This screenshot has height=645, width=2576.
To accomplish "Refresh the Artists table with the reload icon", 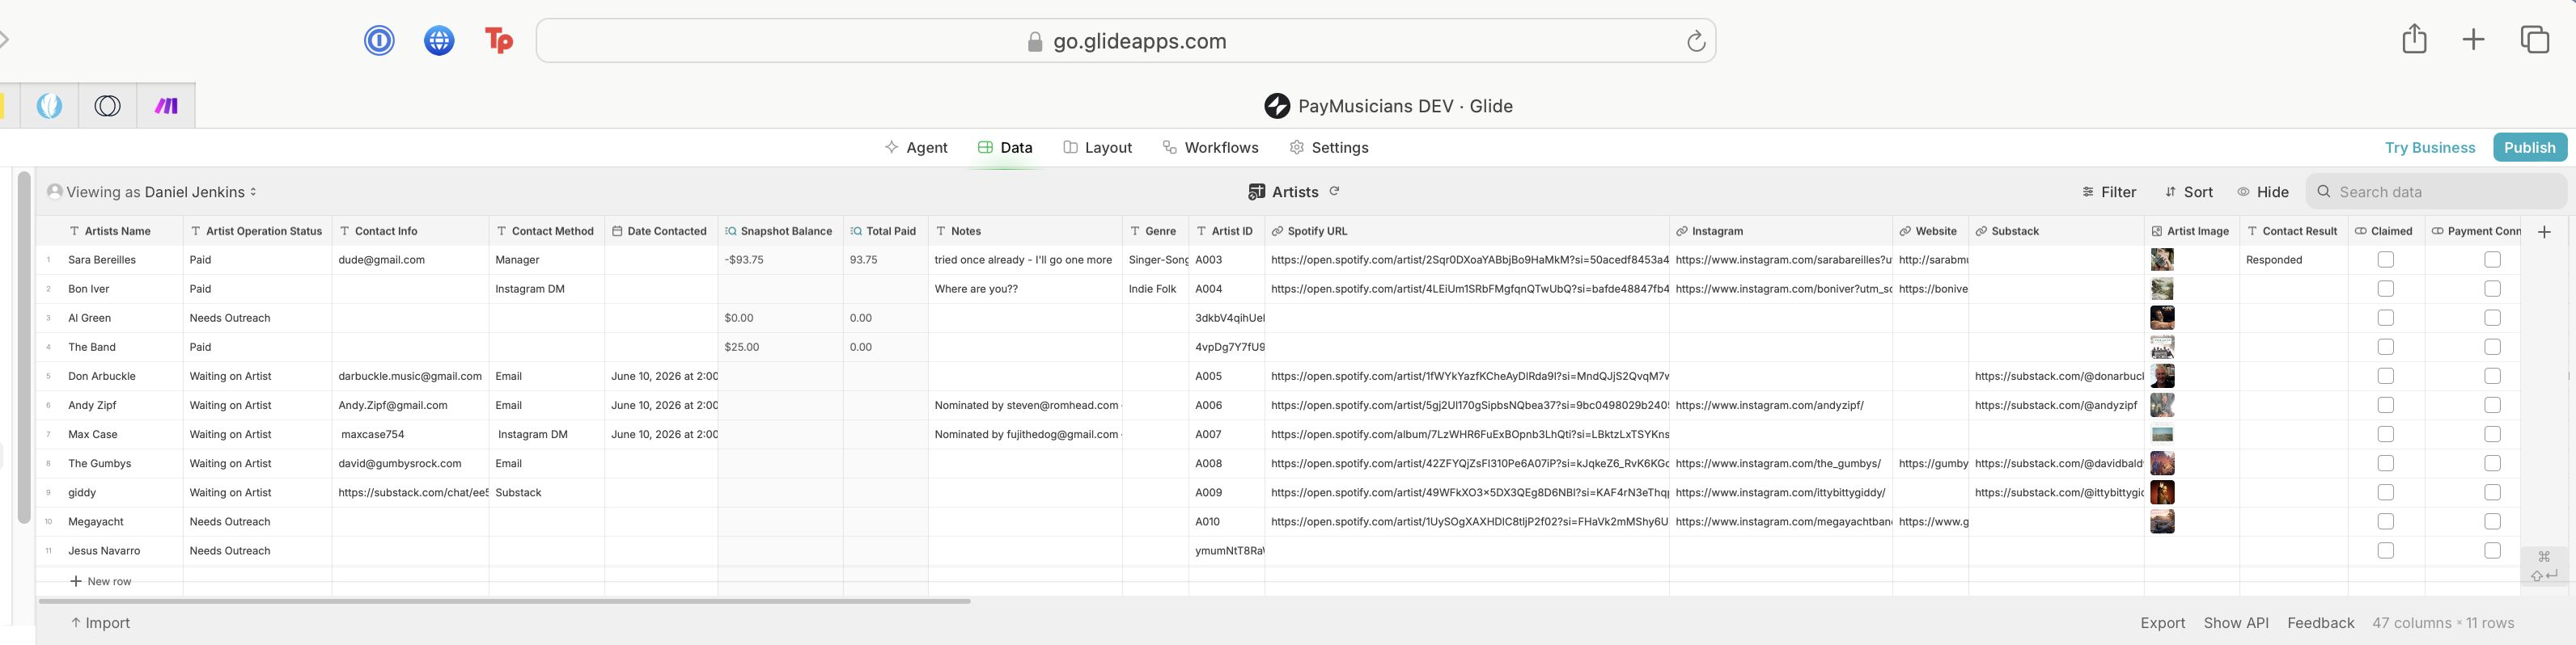I will [x=1334, y=191].
